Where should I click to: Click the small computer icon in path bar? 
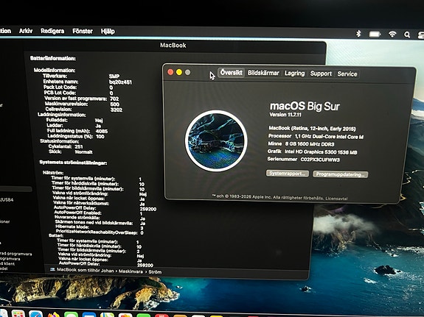click(52, 269)
